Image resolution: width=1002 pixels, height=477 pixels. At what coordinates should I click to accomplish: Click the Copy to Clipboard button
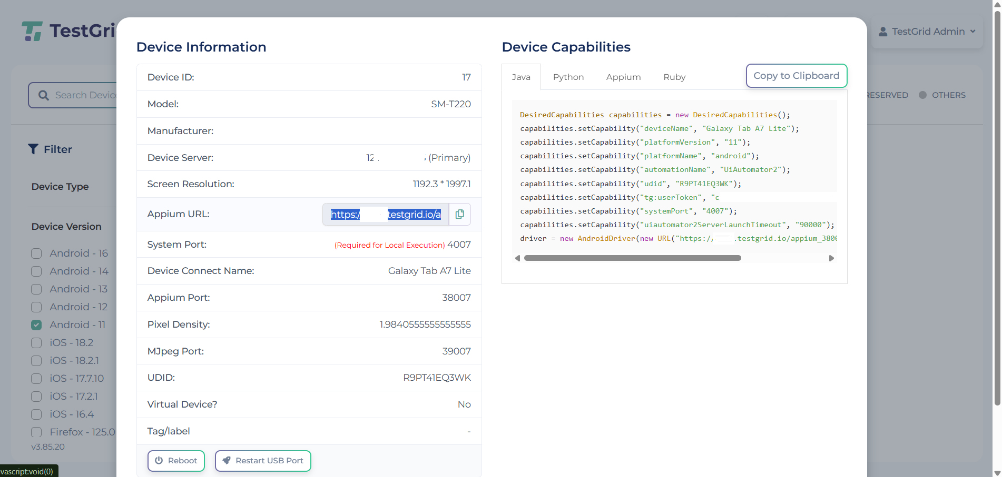tap(797, 76)
